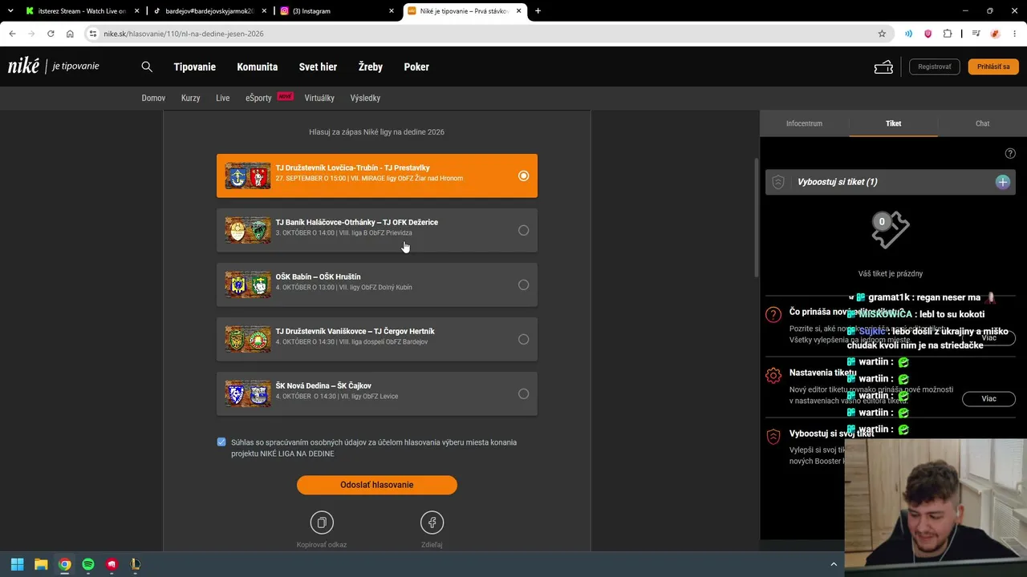This screenshot has width=1027, height=577.
Task: Open a new browser tab
Action: pos(538,11)
